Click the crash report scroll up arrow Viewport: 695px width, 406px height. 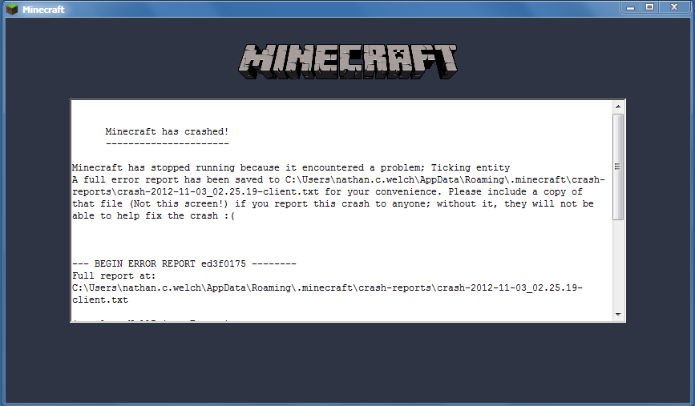click(618, 107)
